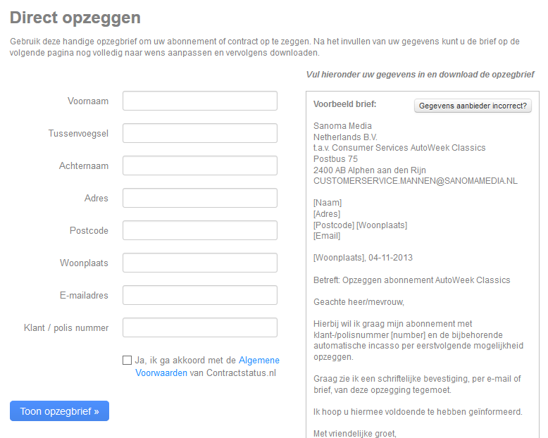The image size is (548, 438).
Task: Focus the Postcode input box
Action: pos(200,230)
